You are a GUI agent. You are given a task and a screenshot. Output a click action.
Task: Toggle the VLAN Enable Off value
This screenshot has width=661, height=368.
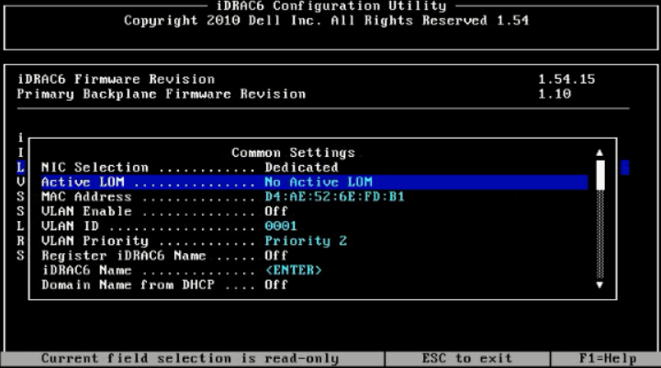click(x=276, y=211)
